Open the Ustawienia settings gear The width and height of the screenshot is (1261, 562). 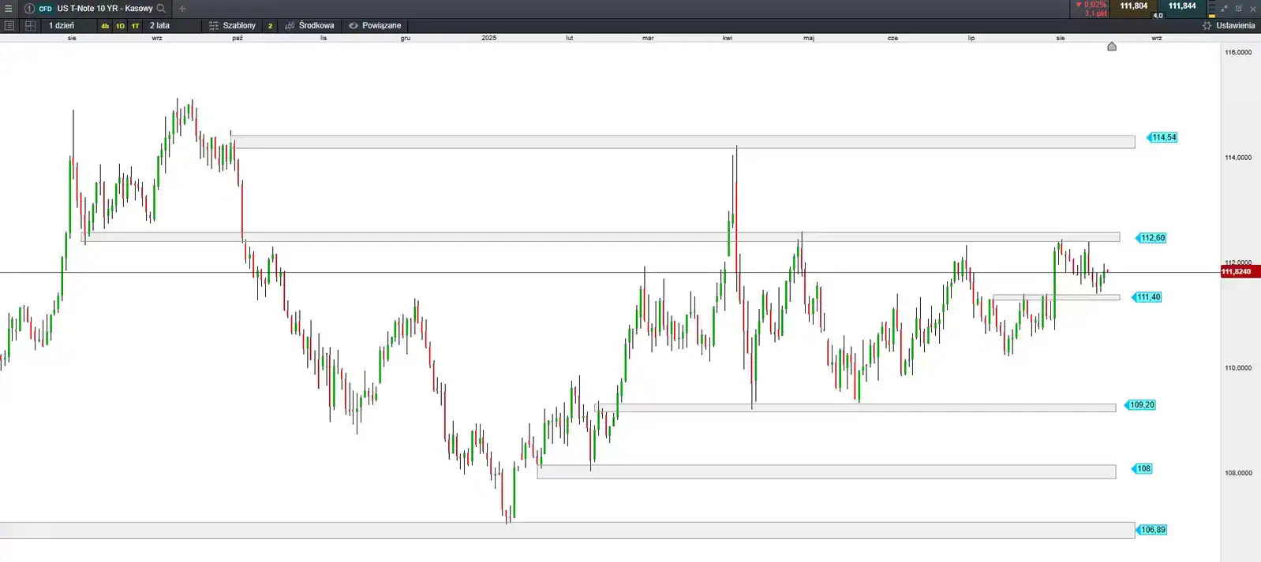1228,25
